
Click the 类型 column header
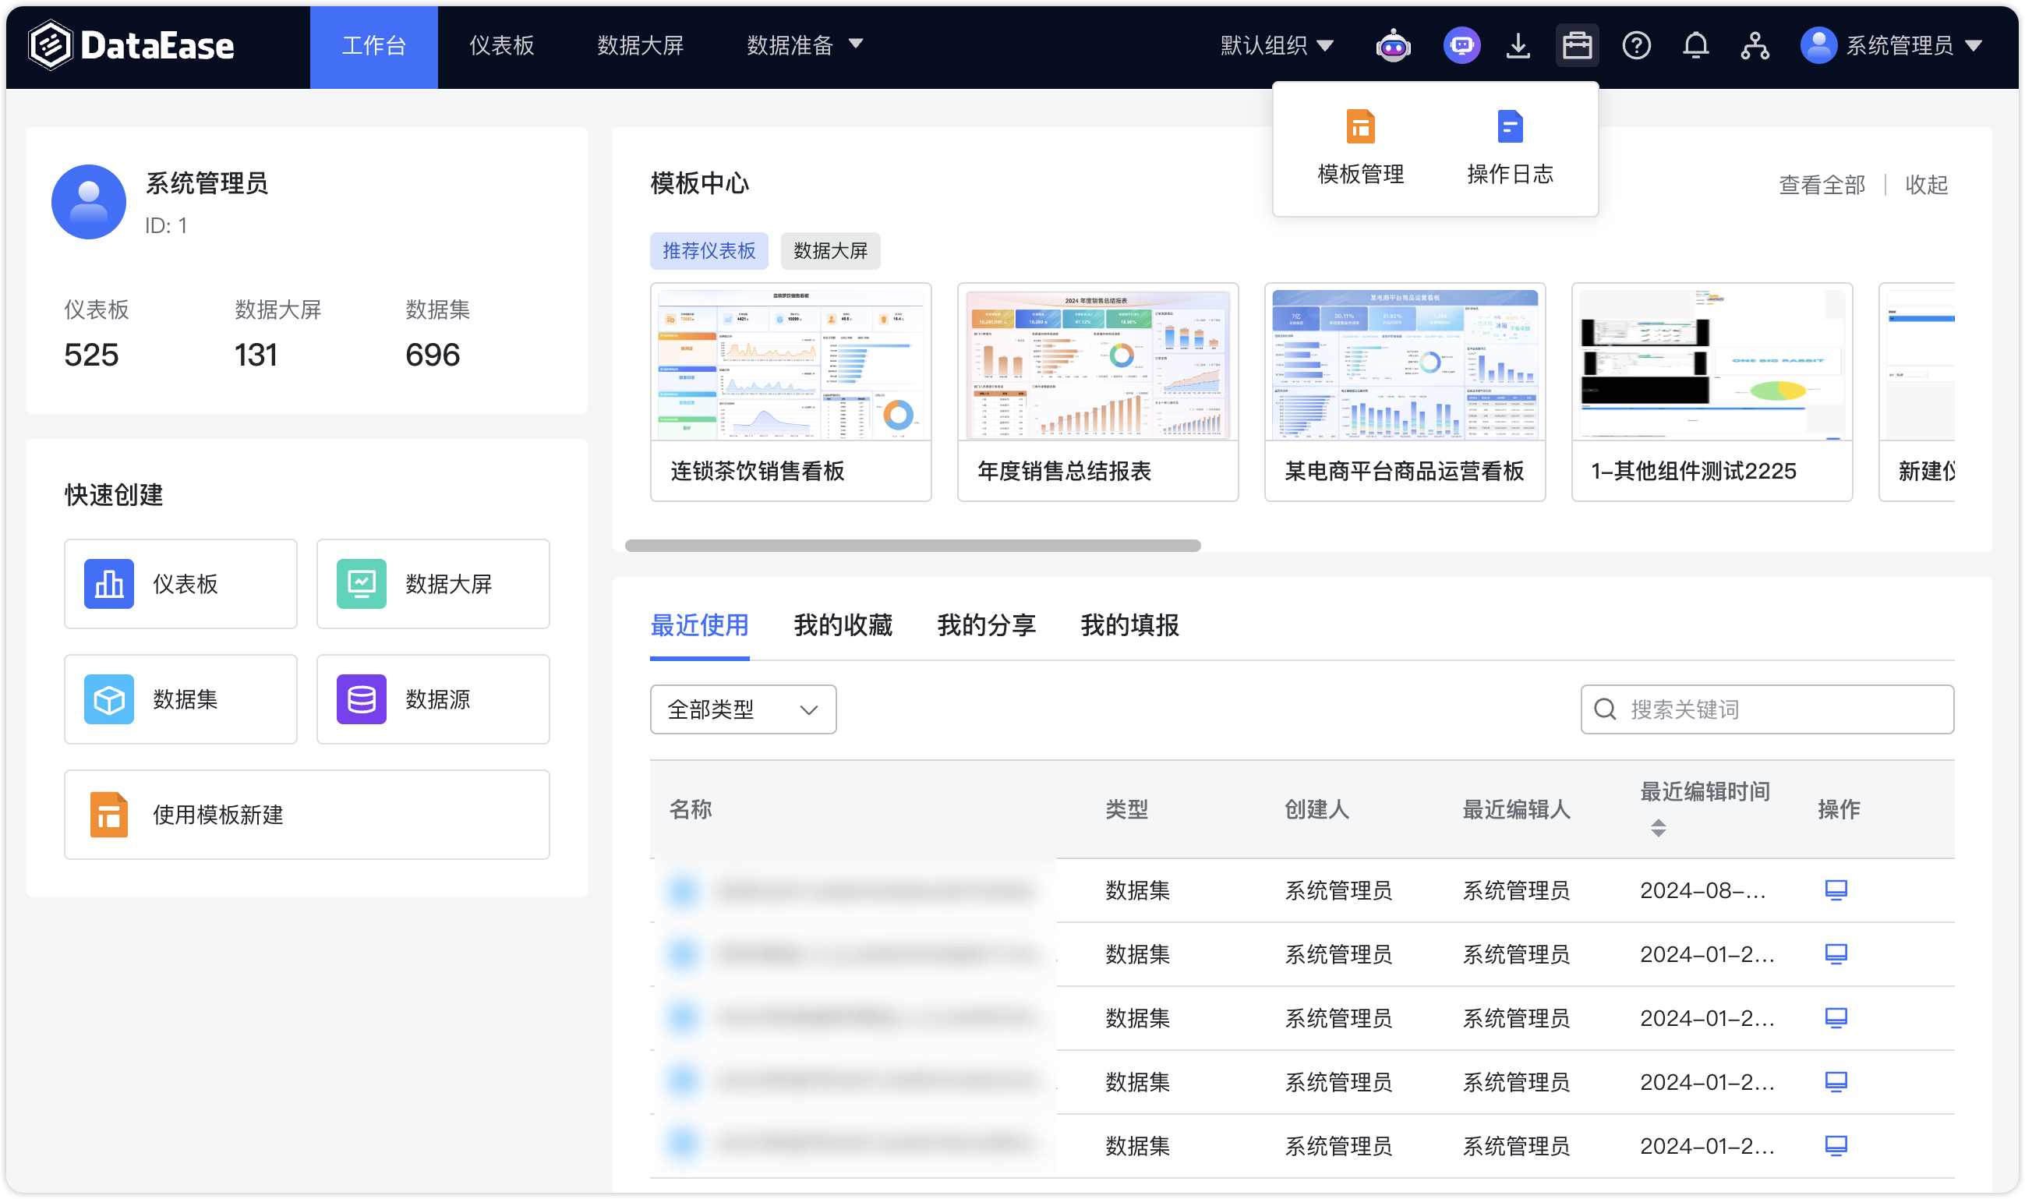(1126, 808)
